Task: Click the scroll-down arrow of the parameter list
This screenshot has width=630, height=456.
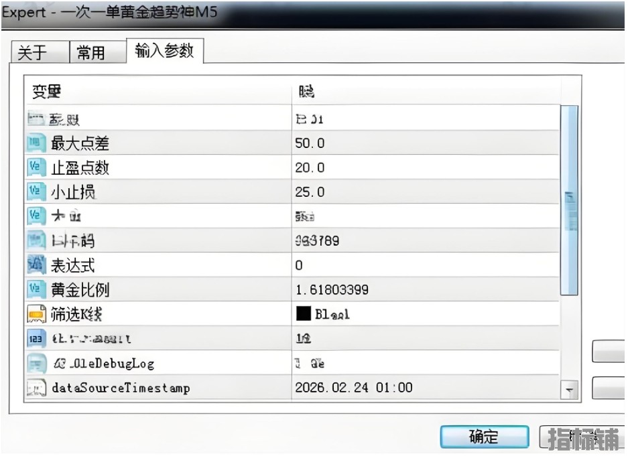Action: coord(570,389)
